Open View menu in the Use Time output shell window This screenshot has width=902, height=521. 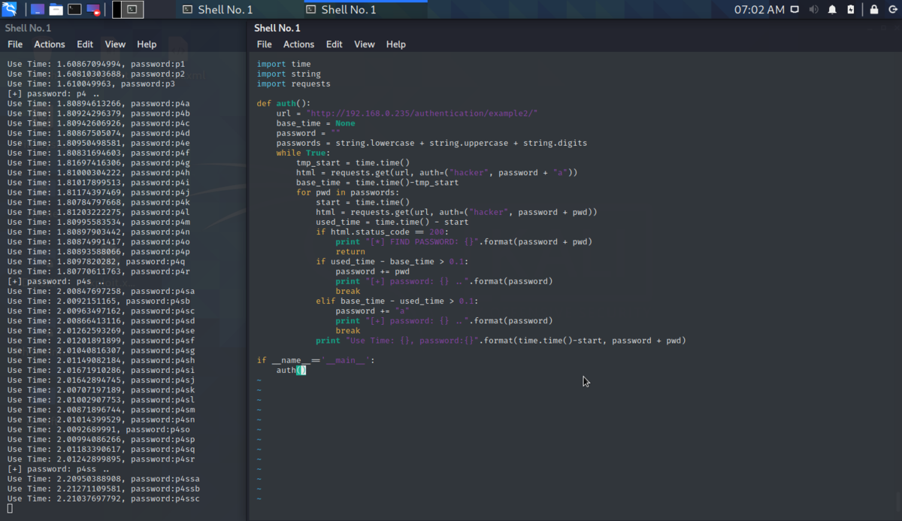point(115,44)
